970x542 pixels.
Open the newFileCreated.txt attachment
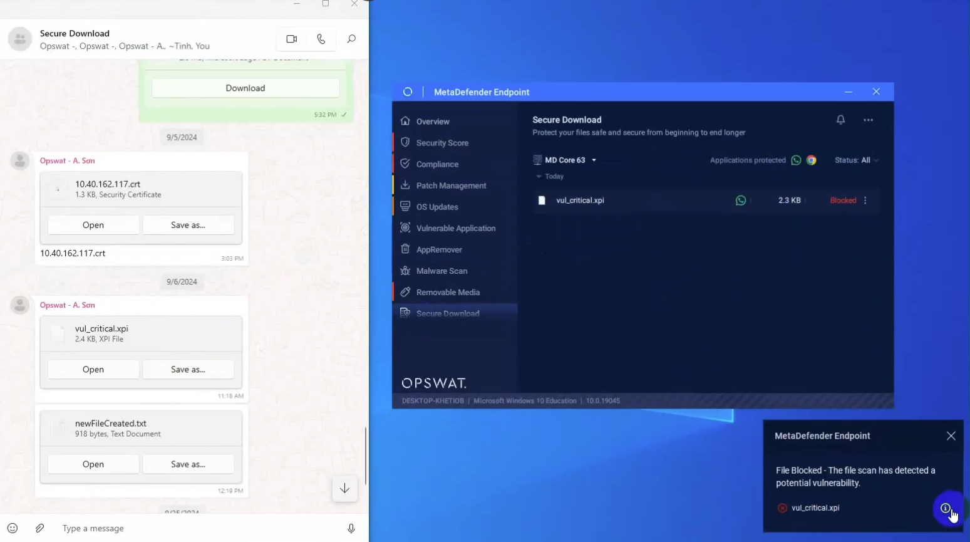coord(93,464)
